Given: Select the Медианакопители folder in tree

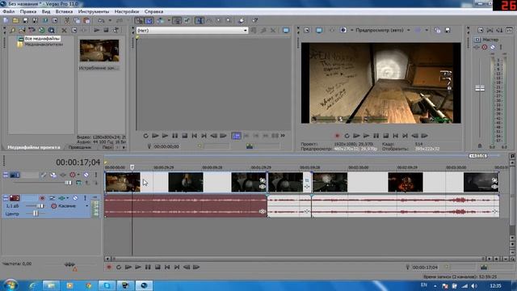Looking at the screenshot, I should (x=44, y=44).
